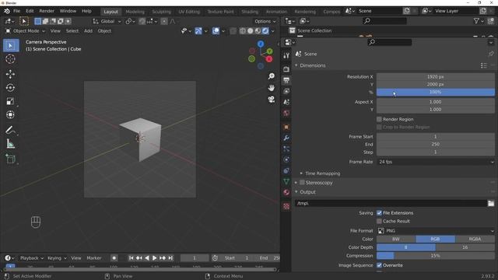Click the output path /tmp\ field

coord(391,203)
